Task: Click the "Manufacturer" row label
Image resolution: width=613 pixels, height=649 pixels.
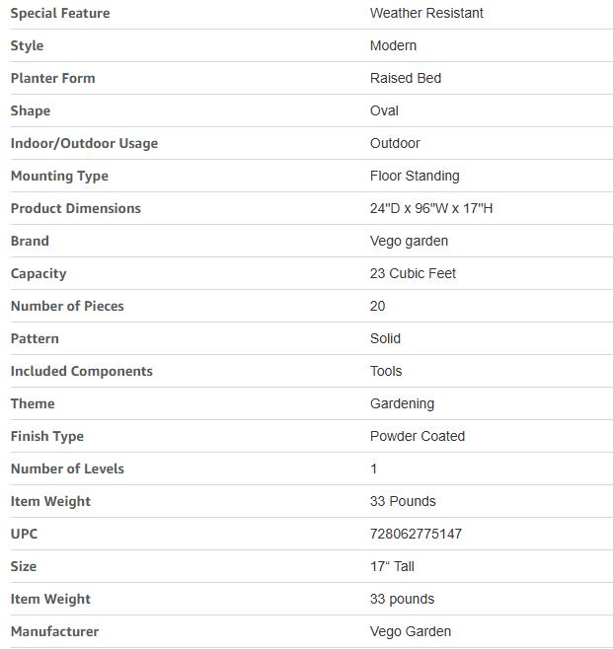Action: (54, 631)
